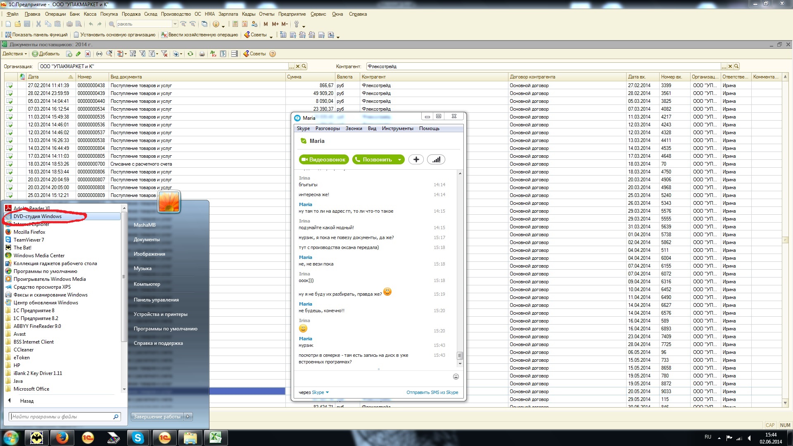Click Назад in Start menu
793x446 pixels.
point(26,401)
